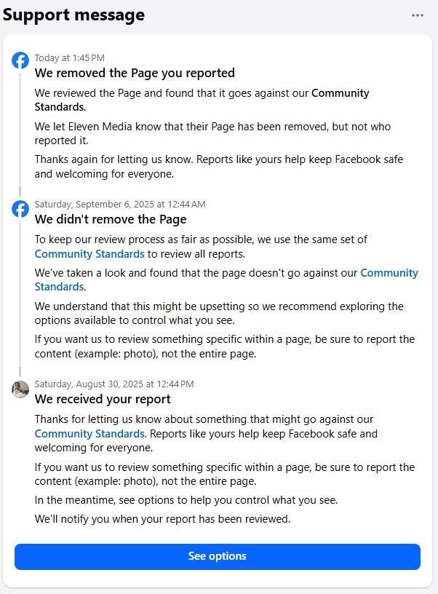Select the "We removed the Page you reported" heading

point(135,73)
